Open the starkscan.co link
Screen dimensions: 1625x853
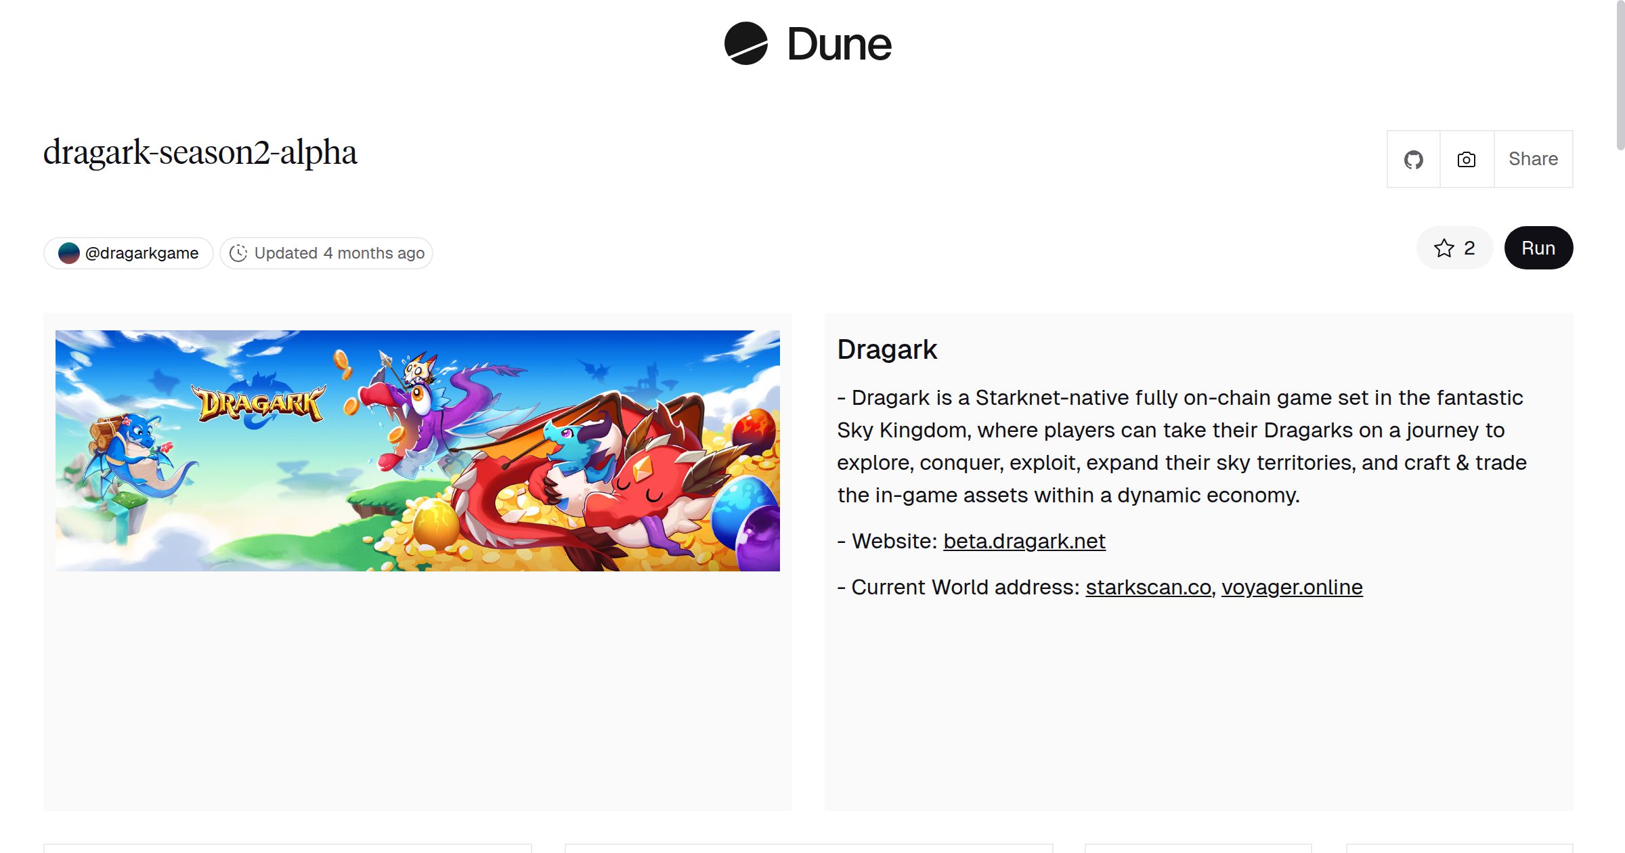click(1148, 588)
